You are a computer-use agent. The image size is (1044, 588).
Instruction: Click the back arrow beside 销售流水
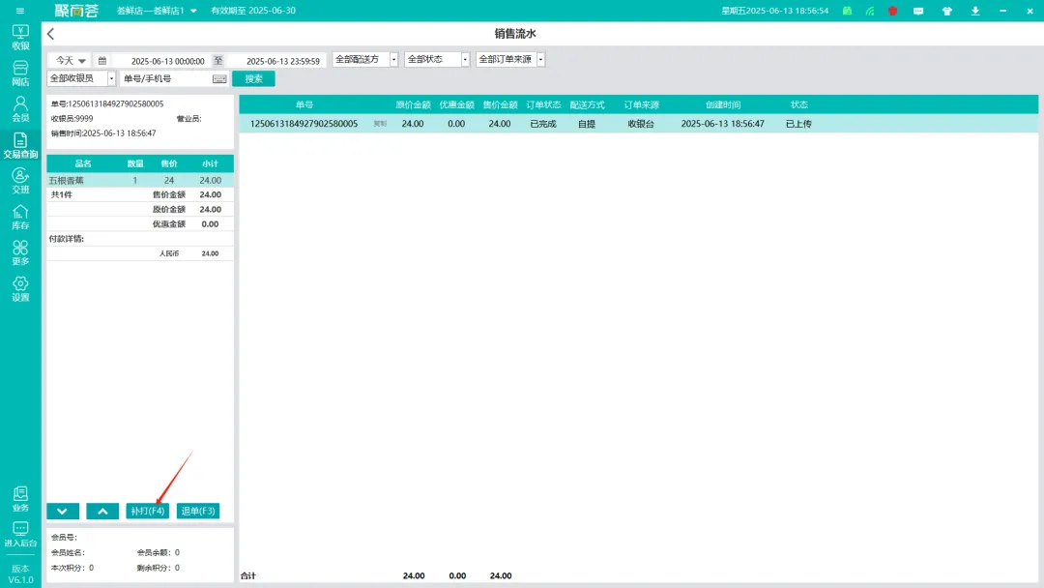coord(51,34)
